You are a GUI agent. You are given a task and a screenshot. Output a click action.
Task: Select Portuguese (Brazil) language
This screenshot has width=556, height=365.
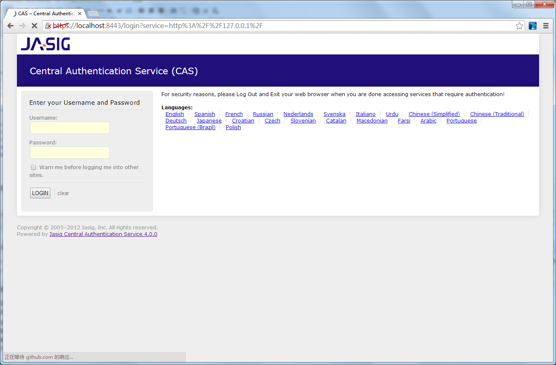[190, 127]
